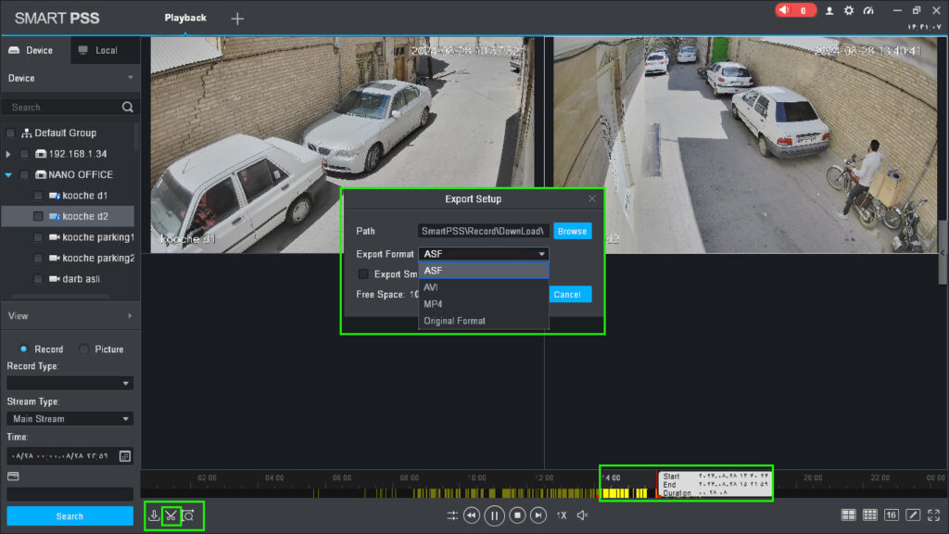This screenshot has width=949, height=534.
Task: Select the kooche d1 video pane
Action: click(x=343, y=145)
